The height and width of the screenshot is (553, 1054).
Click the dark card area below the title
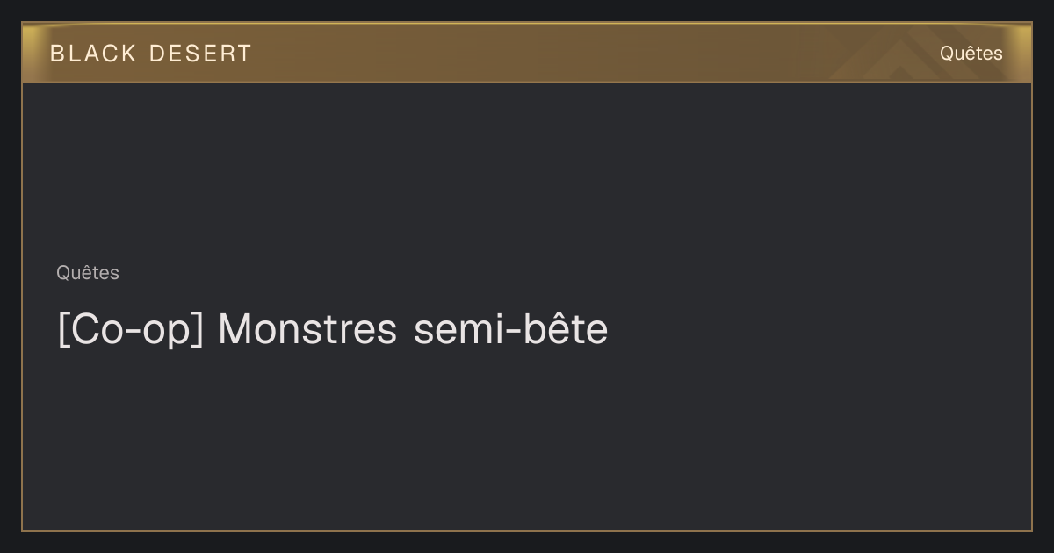tap(527, 439)
